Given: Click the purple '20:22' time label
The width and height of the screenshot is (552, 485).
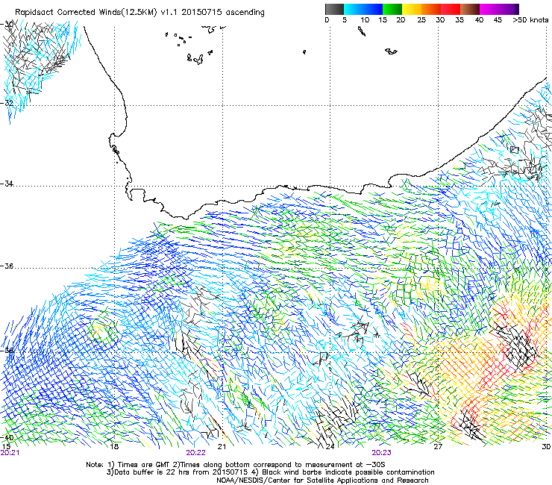Looking at the screenshot, I should coord(195,453).
